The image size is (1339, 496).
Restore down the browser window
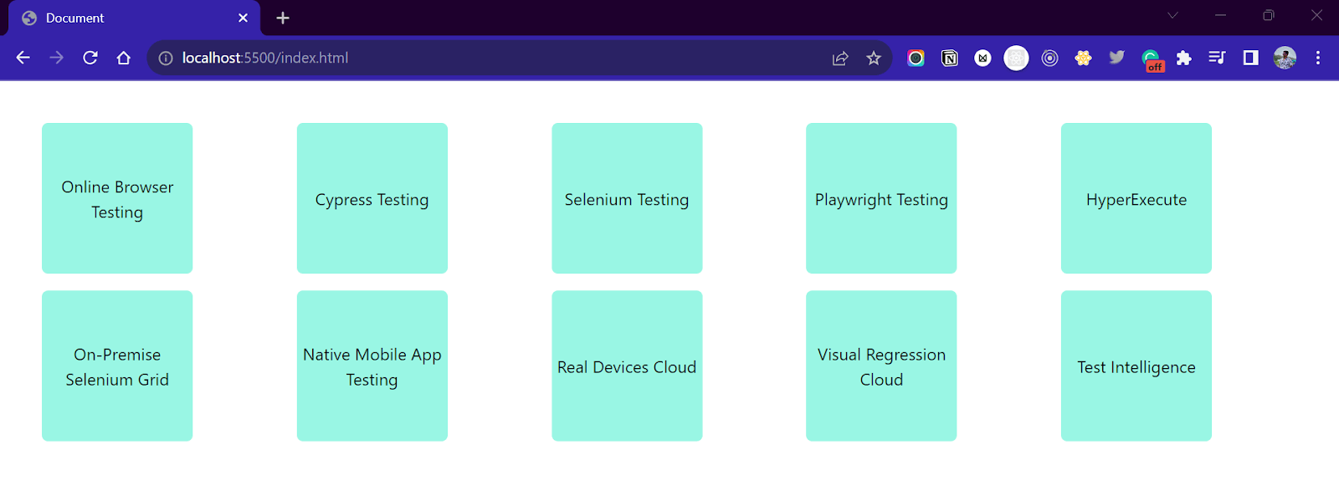point(1269,15)
